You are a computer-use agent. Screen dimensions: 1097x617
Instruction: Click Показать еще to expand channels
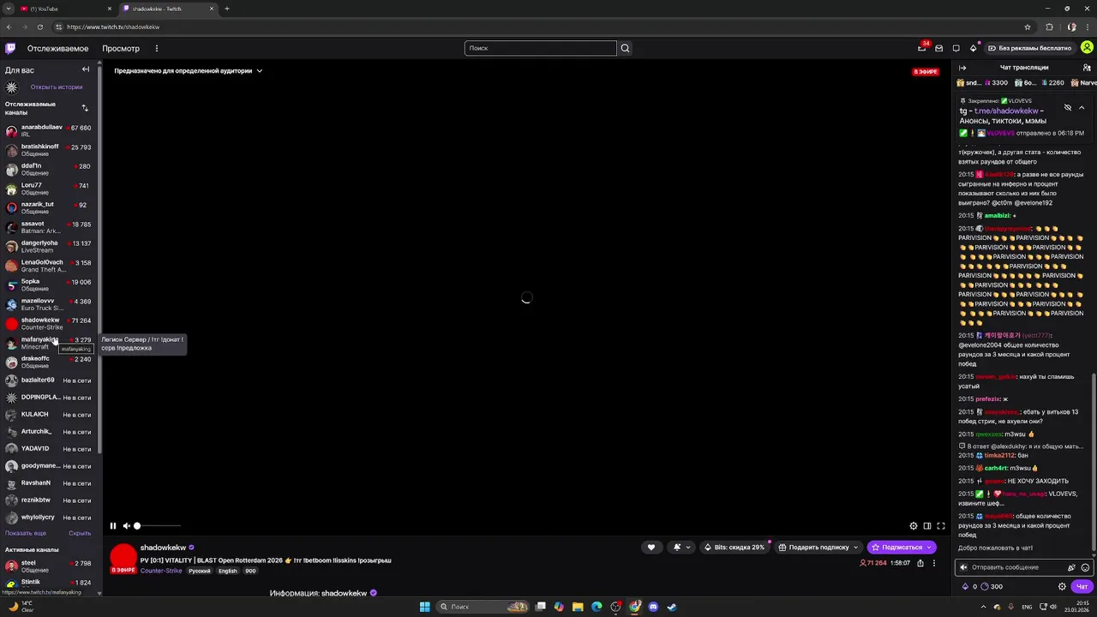[x=26, y=533]
